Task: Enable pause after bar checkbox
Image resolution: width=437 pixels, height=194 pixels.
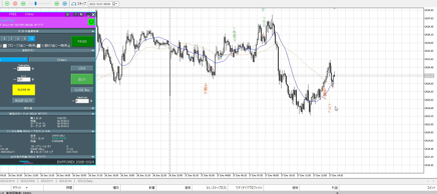Action: click(39, 46)
